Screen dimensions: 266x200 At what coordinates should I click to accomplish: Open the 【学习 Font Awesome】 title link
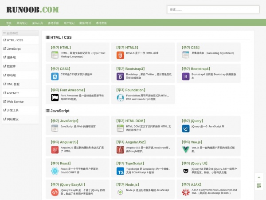pos(68,90)
